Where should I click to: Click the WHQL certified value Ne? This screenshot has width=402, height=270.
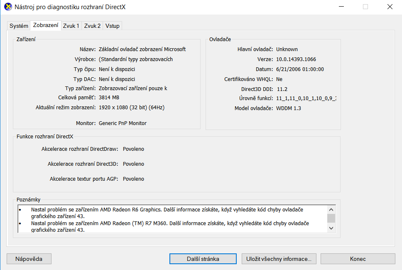(279, 79)
